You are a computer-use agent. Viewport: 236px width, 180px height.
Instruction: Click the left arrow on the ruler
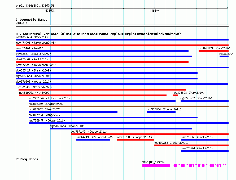(x=17, y=8)
